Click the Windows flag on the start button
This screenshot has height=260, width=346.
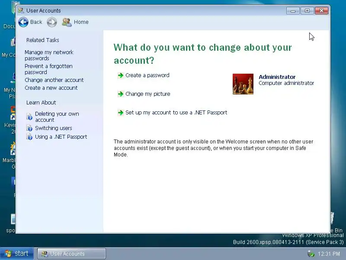tap(8, 253)
